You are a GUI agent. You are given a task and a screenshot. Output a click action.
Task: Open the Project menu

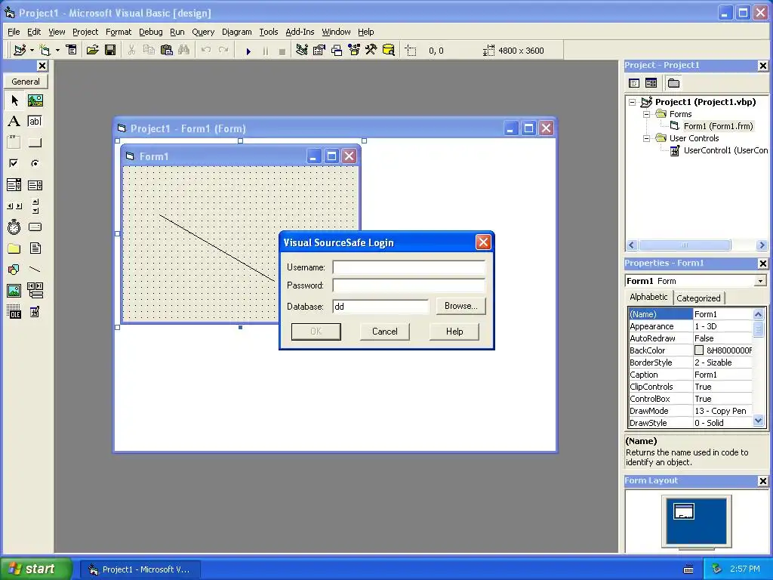coord(85,32)
